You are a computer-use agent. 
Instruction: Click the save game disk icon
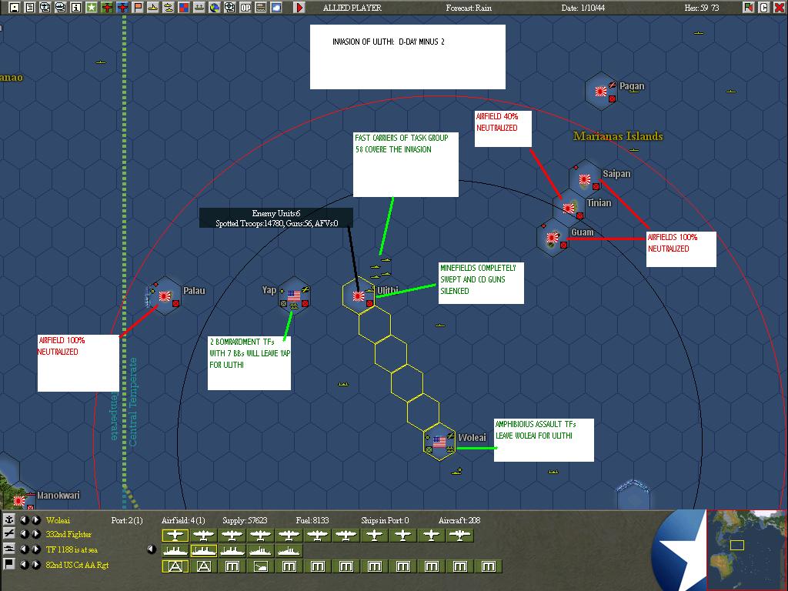[15, 8]
